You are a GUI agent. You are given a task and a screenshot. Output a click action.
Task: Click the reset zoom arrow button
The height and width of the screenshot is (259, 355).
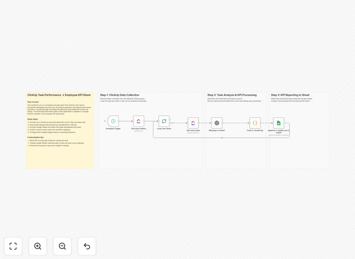click(x=87, y=246)
